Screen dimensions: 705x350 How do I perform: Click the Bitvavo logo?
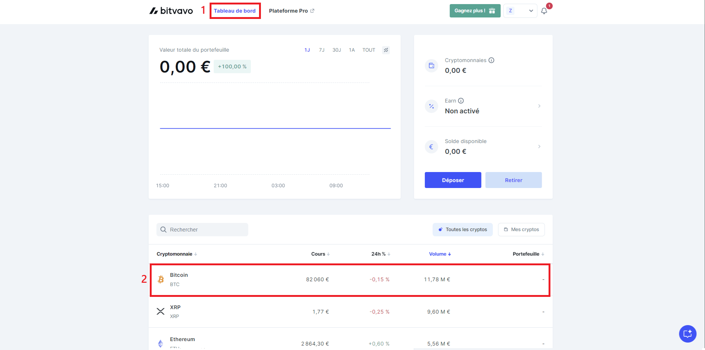point(171,11)
